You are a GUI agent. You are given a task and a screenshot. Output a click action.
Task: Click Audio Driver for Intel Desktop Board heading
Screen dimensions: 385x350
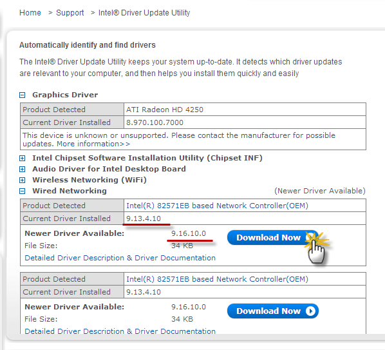coord(109,169)
